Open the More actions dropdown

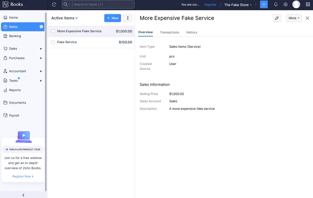(294, 18)
